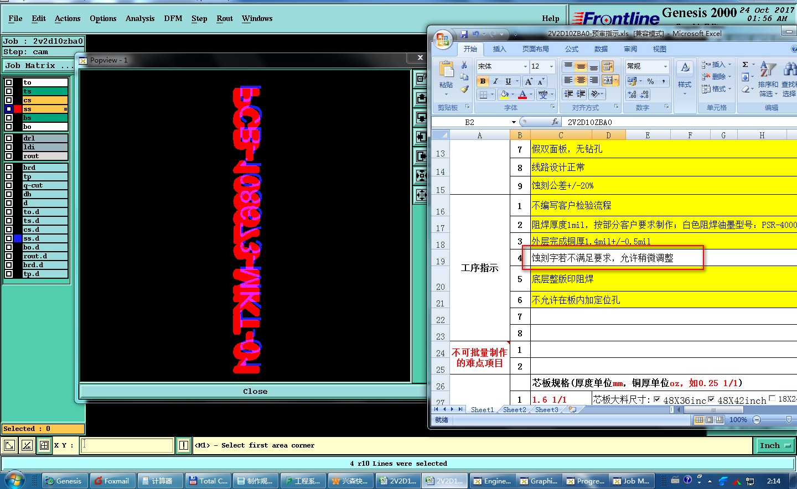Switch to the 页面布局 ribbon tab
Viewport: 797px width, 489px height.
click(x=536, y=49)
